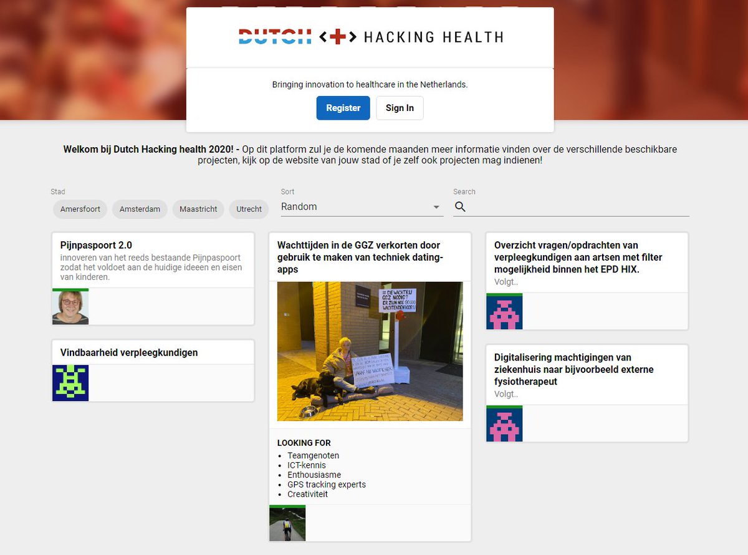
Task: Click the pink avatar icon on the Digitalisering machtigingen card
Action: coord(504,423)
